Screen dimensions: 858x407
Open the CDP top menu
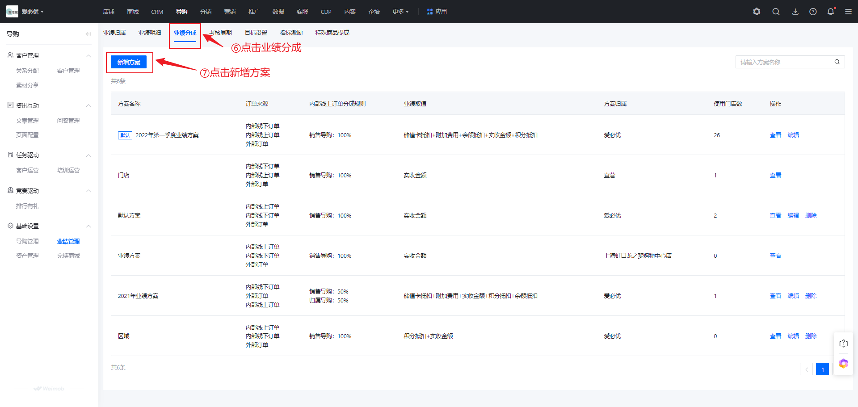coord(326,12)
